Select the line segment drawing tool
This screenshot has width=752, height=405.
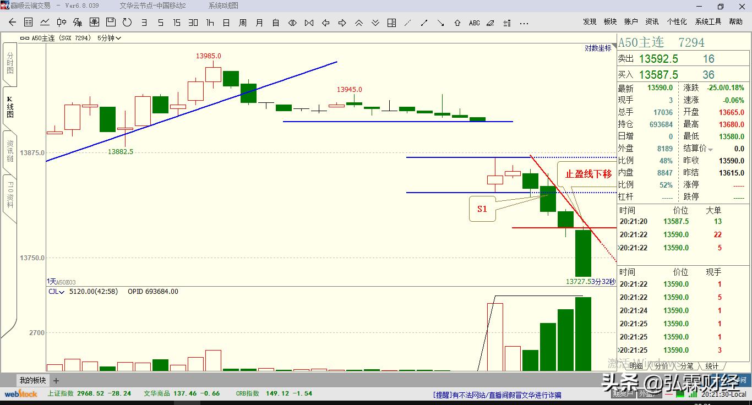pyautogui.click(x=424, y=23)
